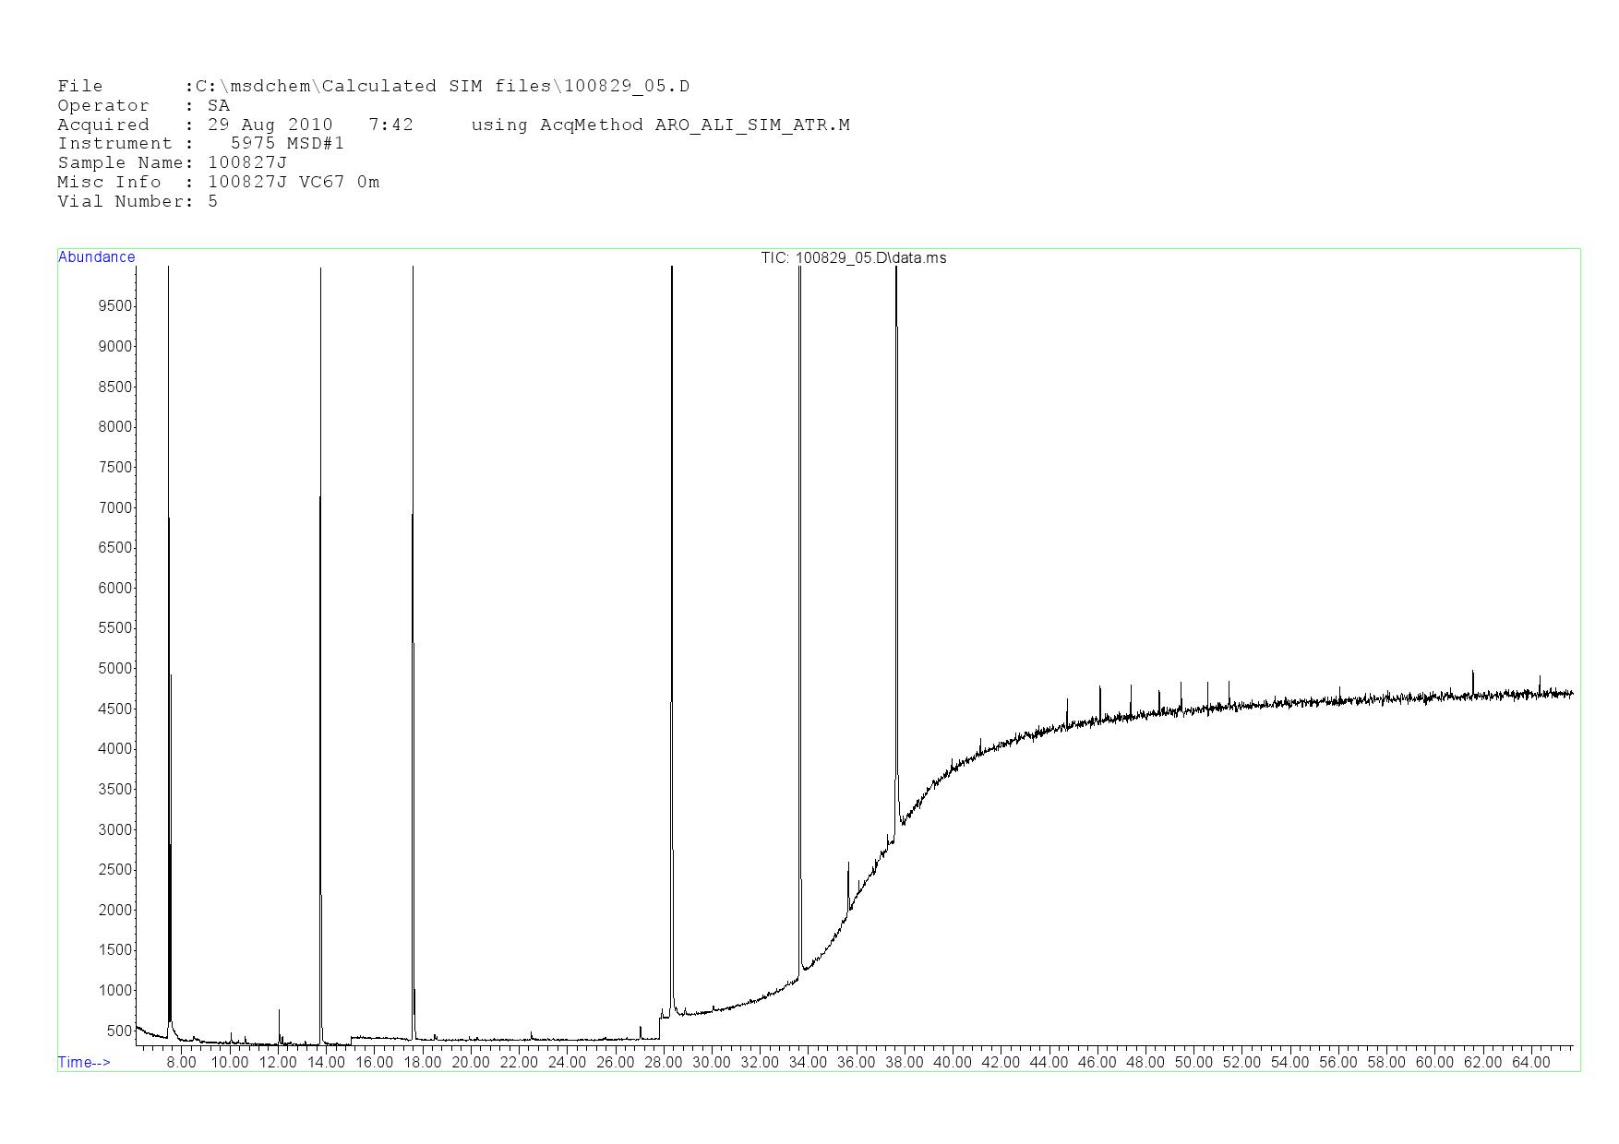Click the 5000 abundance tick label
This screenshot has width=1619, height=1144.
tap(115, 669)
